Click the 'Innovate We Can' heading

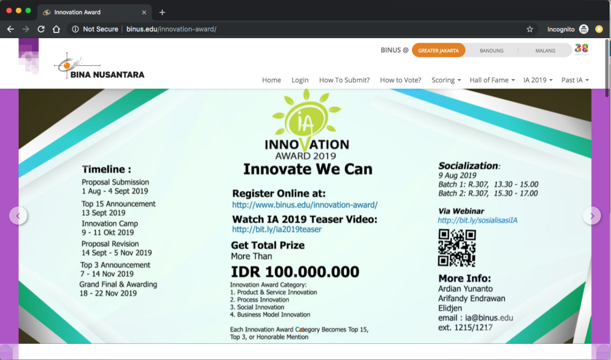tap(308, 169)
